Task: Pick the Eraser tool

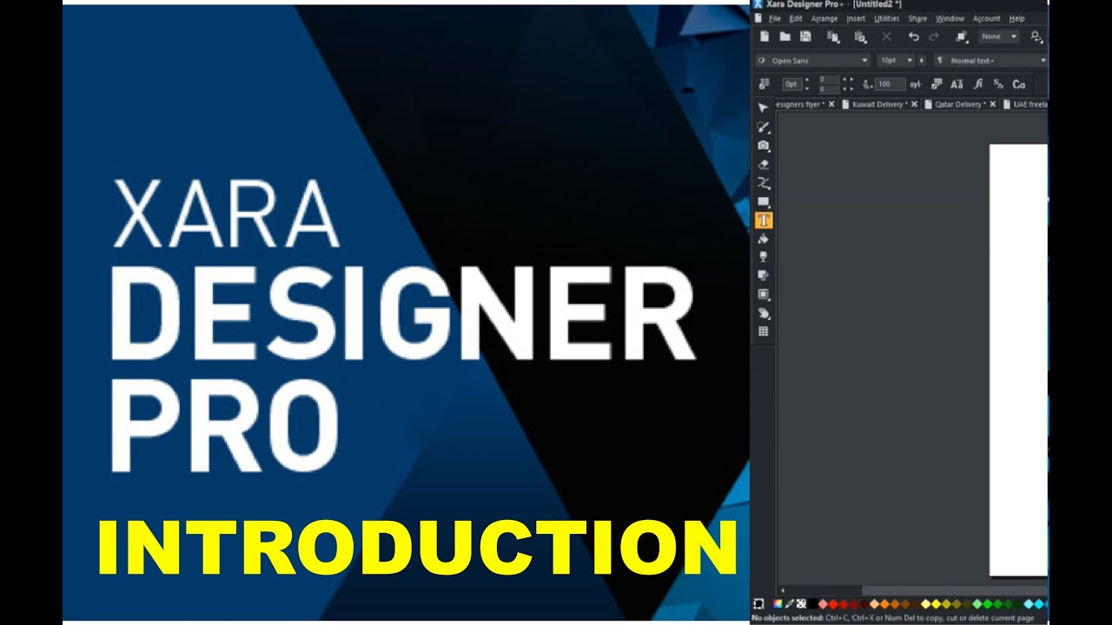Action: tap(764, 164)
